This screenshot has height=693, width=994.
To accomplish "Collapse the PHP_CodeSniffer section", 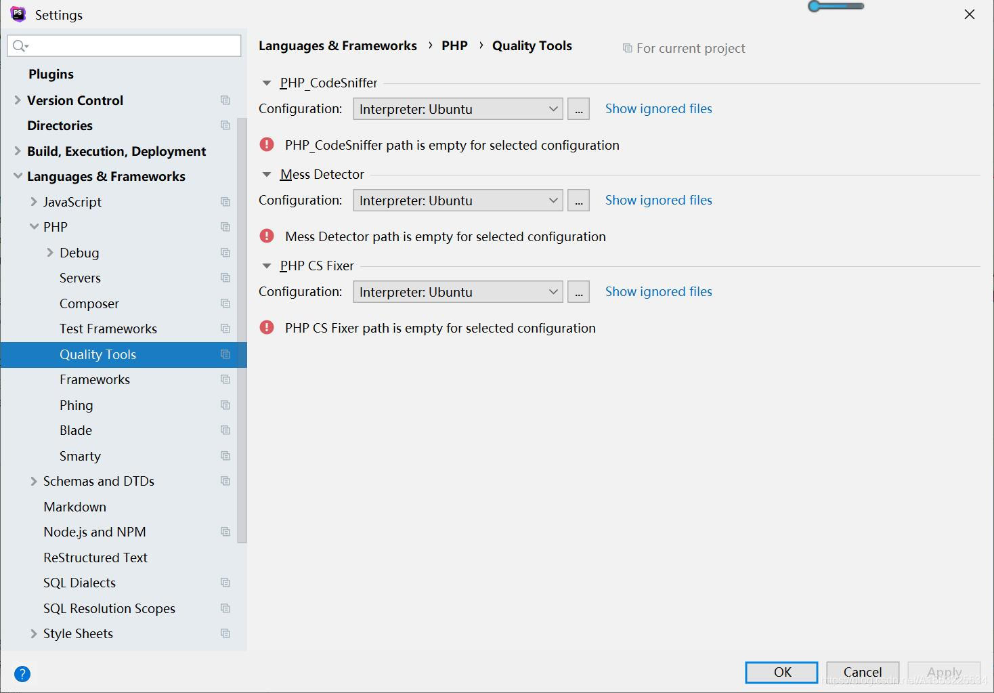I will (266, 83).
